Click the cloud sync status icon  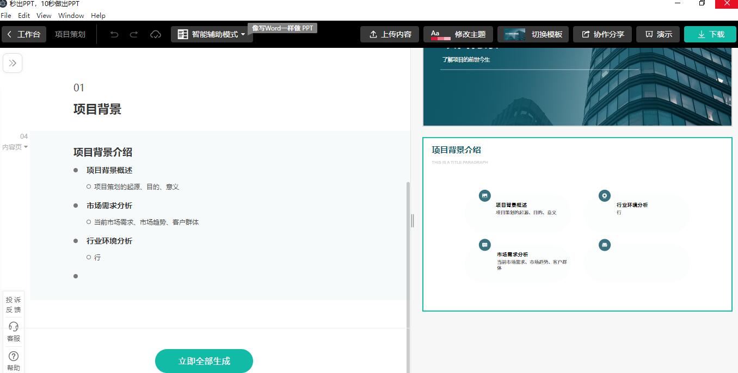(156, 34)
